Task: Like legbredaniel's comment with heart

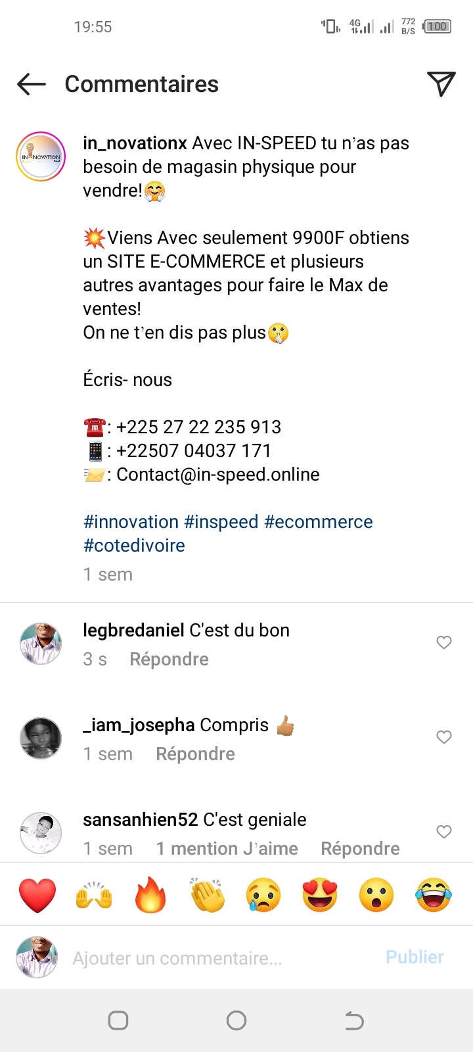Action: (x=444, y=642)
